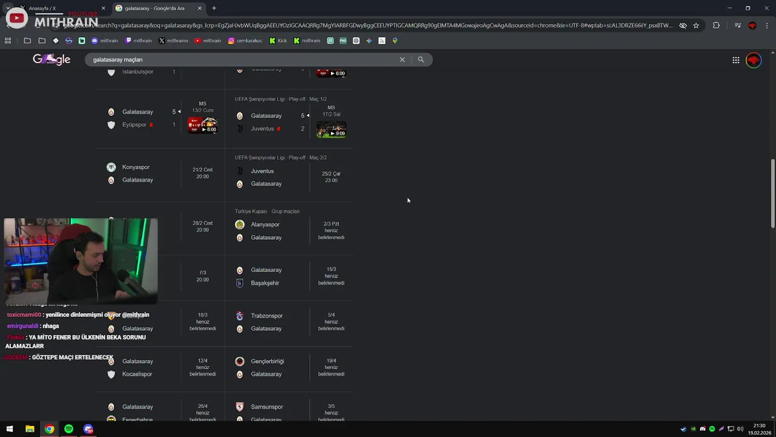Click the page vertical scrollbar thumb
This screenshot has width=776, height=437.
click(772, 193)
